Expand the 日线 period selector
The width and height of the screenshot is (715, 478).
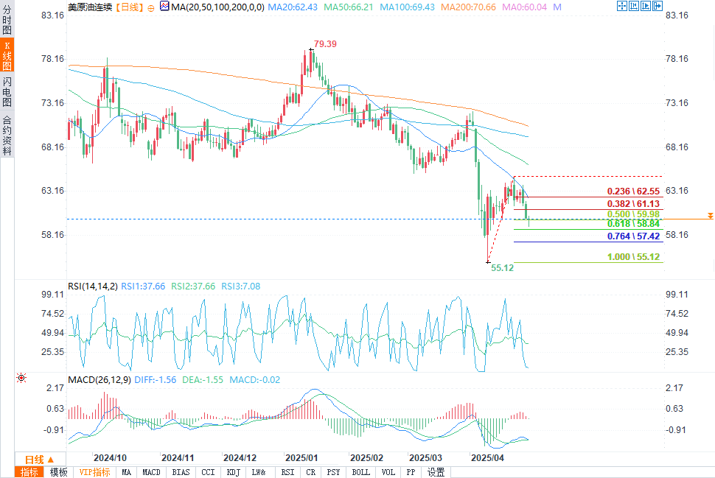40,460
